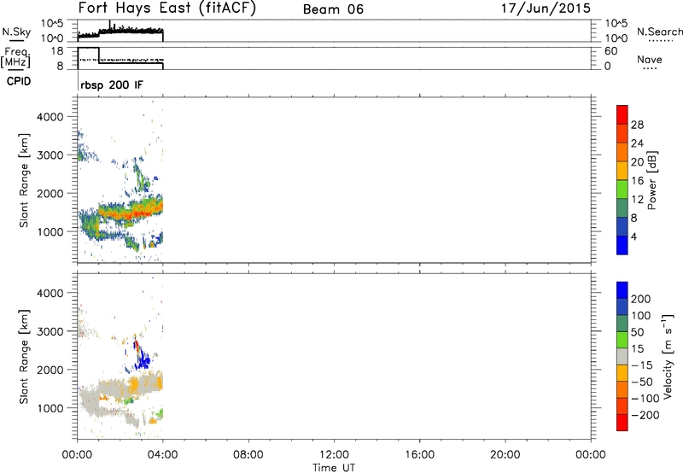Click the 'N.Sky' axis label
The image size is (683, 473).
[16, 32]
